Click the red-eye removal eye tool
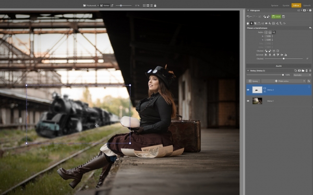The image size is (313, 195). coord(266,23)
